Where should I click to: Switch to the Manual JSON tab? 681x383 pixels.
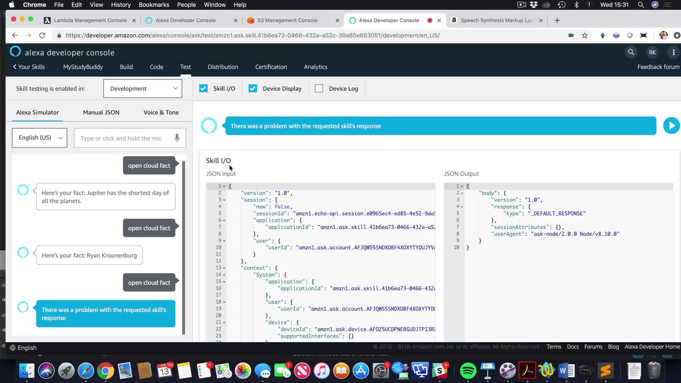point(101,112)
